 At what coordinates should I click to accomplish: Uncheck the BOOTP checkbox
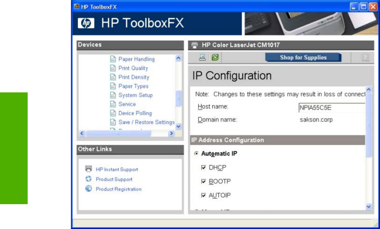[203, 182]
